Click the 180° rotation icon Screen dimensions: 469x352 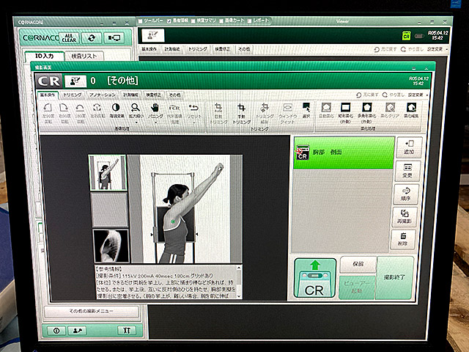80,108
